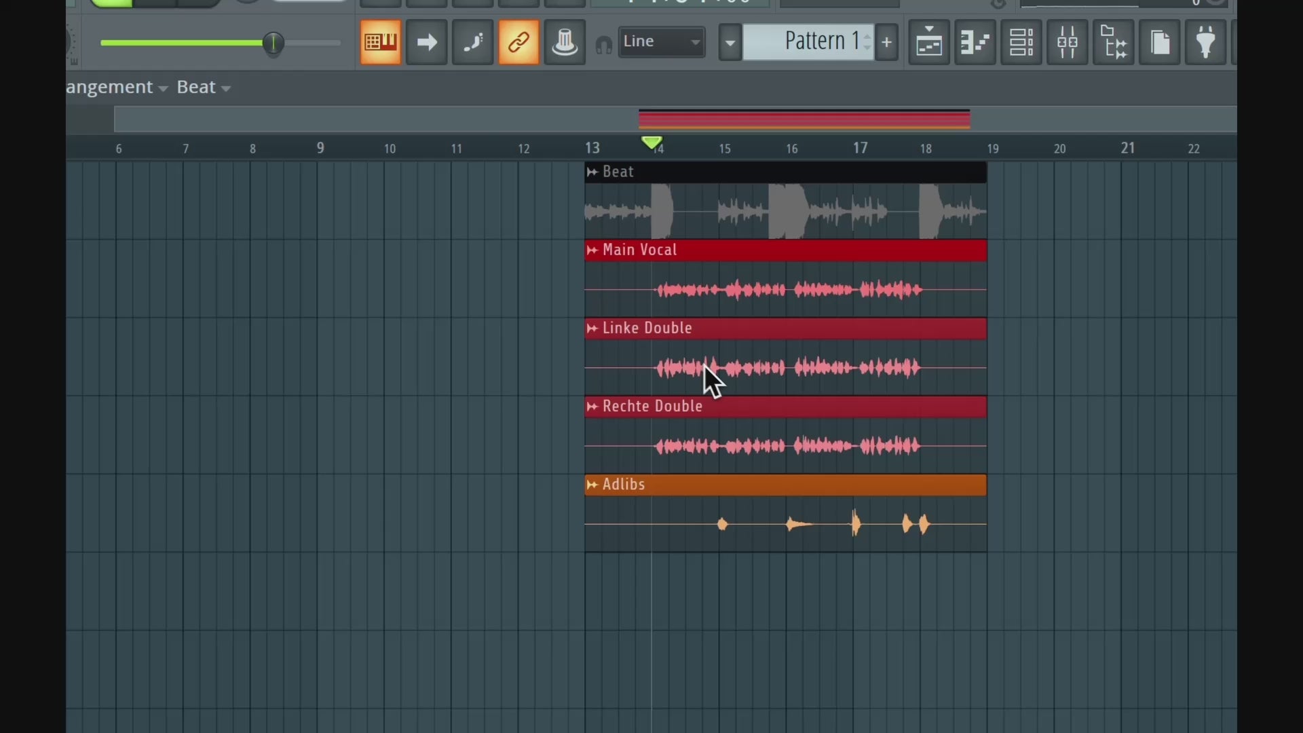Image resolution: width=1303 pixels, height=733 pixels.
Task: Open the Playlist view icon
Action: point(929,43)
